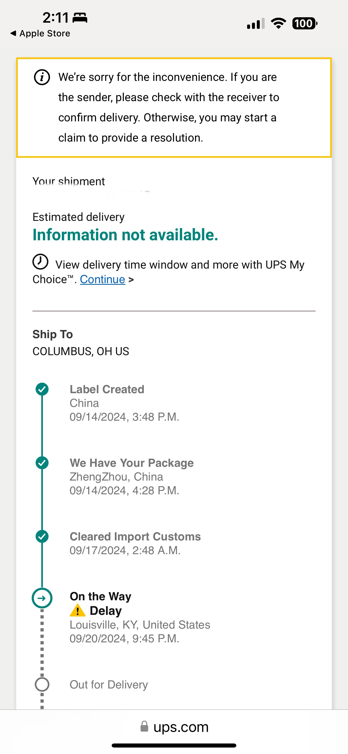Tap the battery indicator showing 100

point(305,23)
